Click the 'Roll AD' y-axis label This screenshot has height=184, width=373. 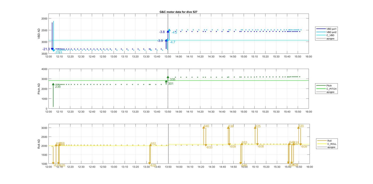[x=39, y=144]
